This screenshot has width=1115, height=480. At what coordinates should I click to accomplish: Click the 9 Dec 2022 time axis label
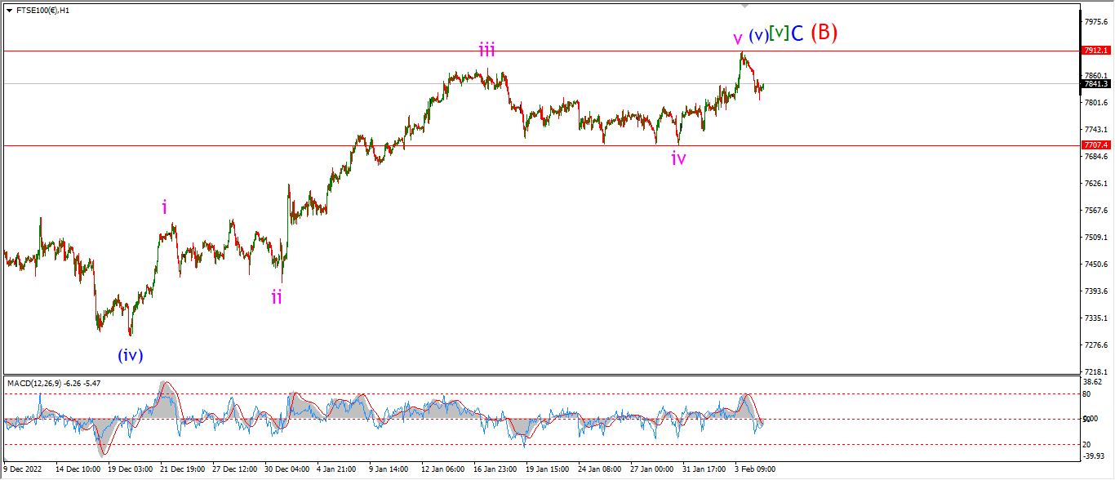(x=22, y=469)
